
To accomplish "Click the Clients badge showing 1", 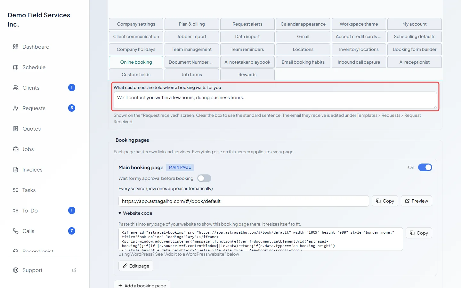I will (72, 87).
